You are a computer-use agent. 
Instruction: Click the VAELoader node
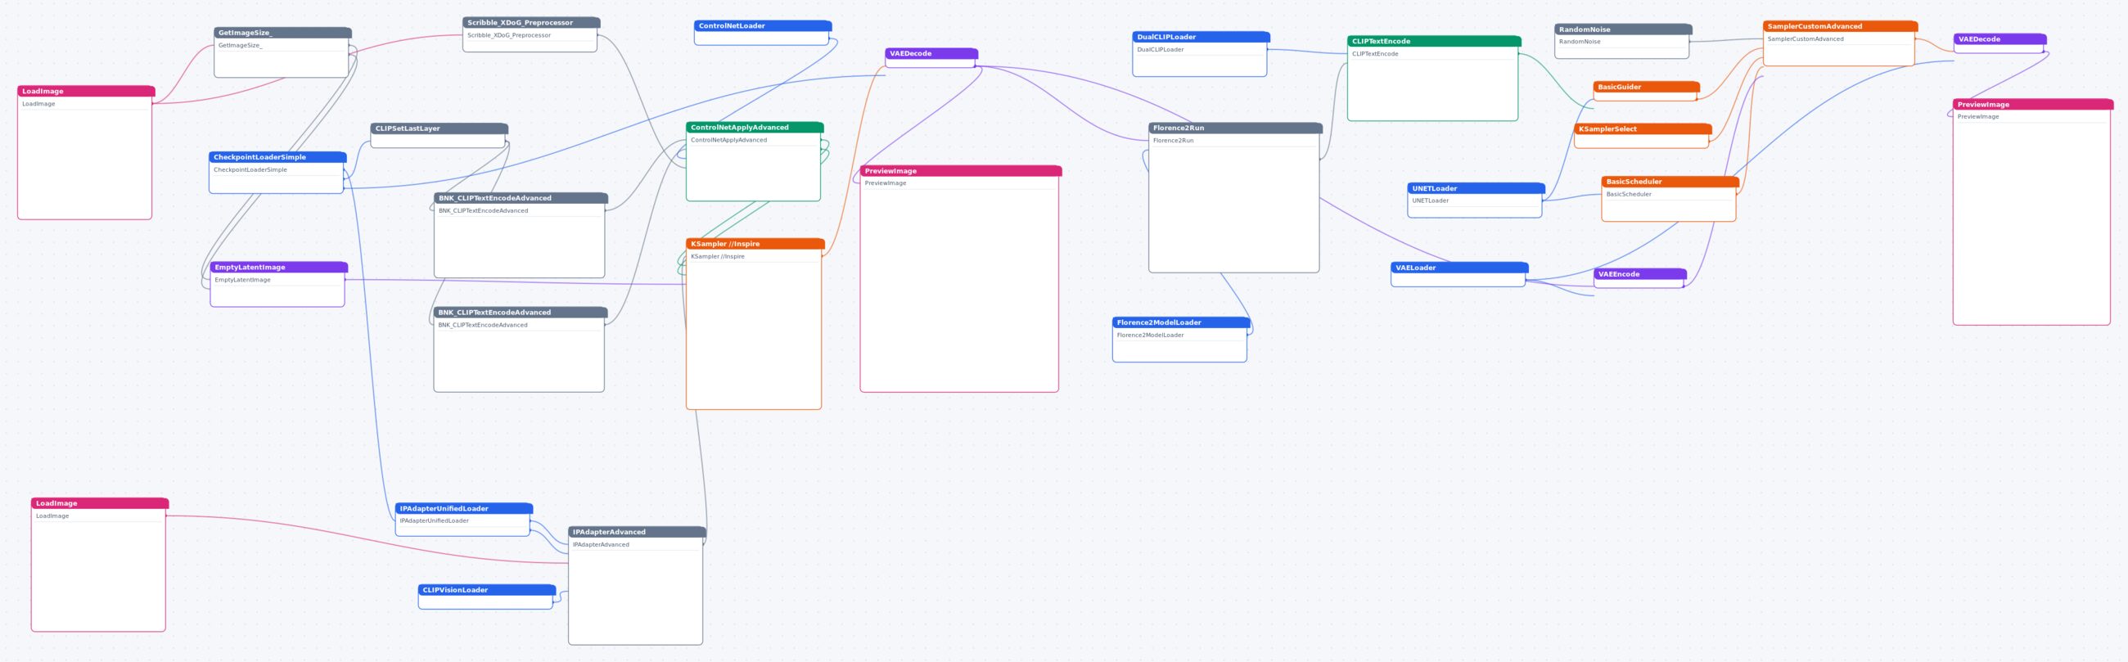1458,275
